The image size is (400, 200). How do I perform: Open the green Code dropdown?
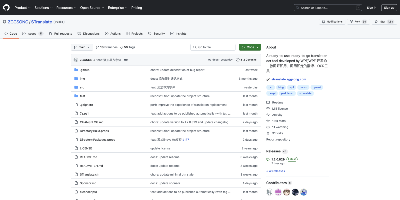pyautogui.click(x=250, y=47)
